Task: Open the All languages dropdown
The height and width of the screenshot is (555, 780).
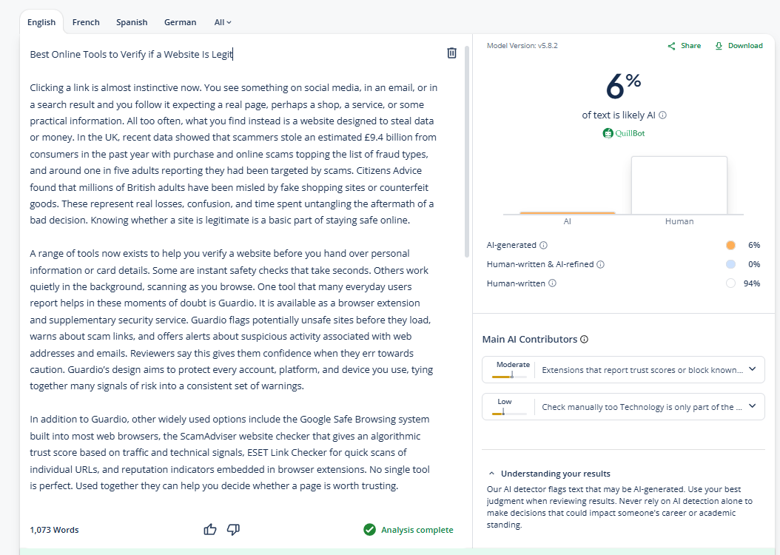Action: [223, 22]
